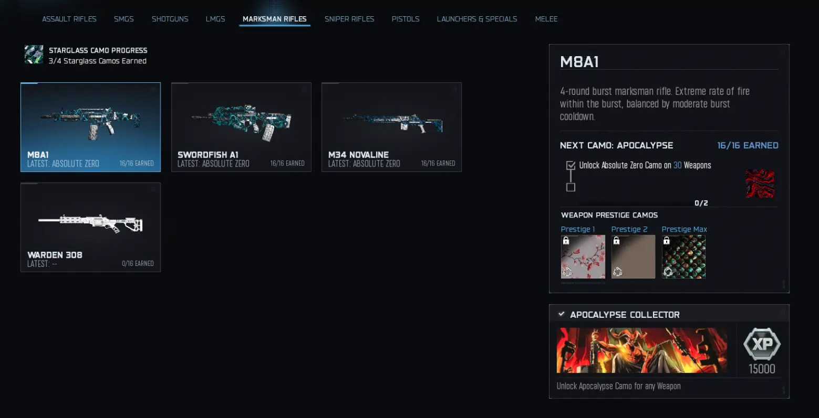Click the Starglass camo progress icon
This screenshot has width=819, height=418.
click(34, 55)
